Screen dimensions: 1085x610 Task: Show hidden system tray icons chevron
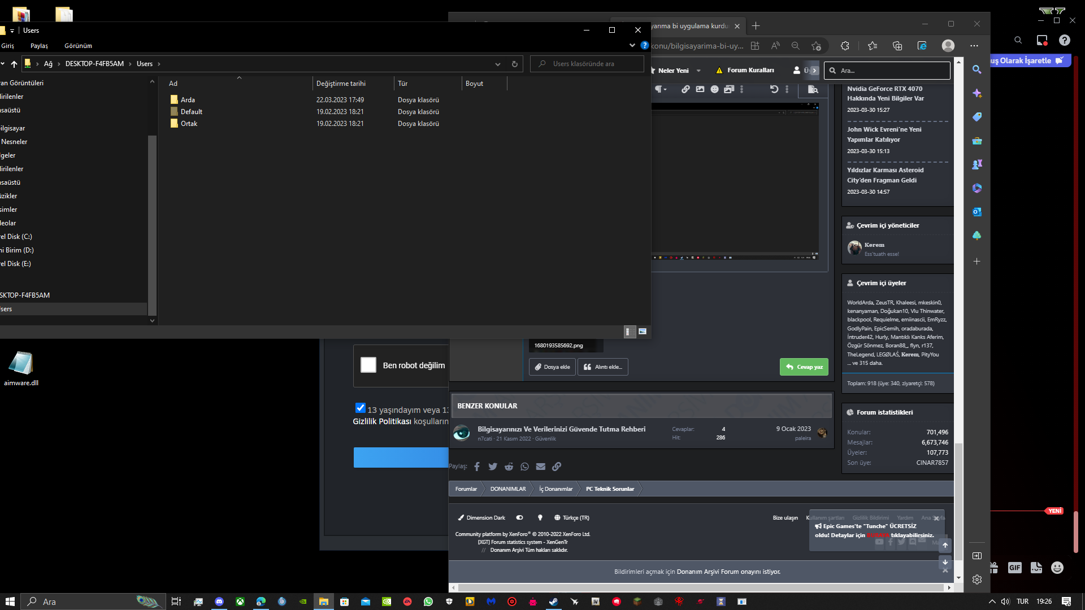(992, 602)
